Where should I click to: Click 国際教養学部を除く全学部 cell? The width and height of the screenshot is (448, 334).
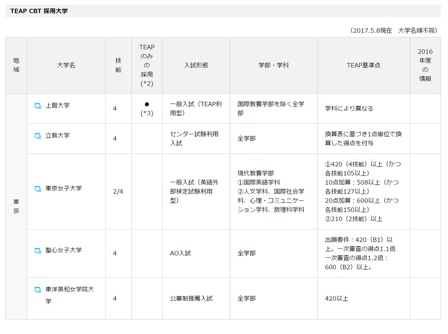tap(274, 109)
